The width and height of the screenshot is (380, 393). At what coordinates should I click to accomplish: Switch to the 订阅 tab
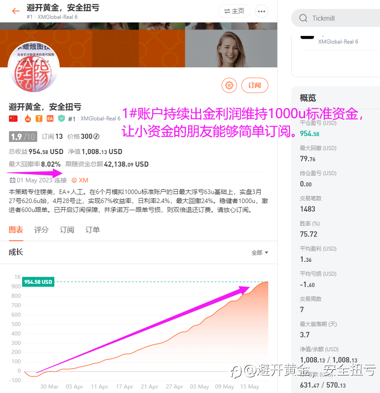click(67, 230)
